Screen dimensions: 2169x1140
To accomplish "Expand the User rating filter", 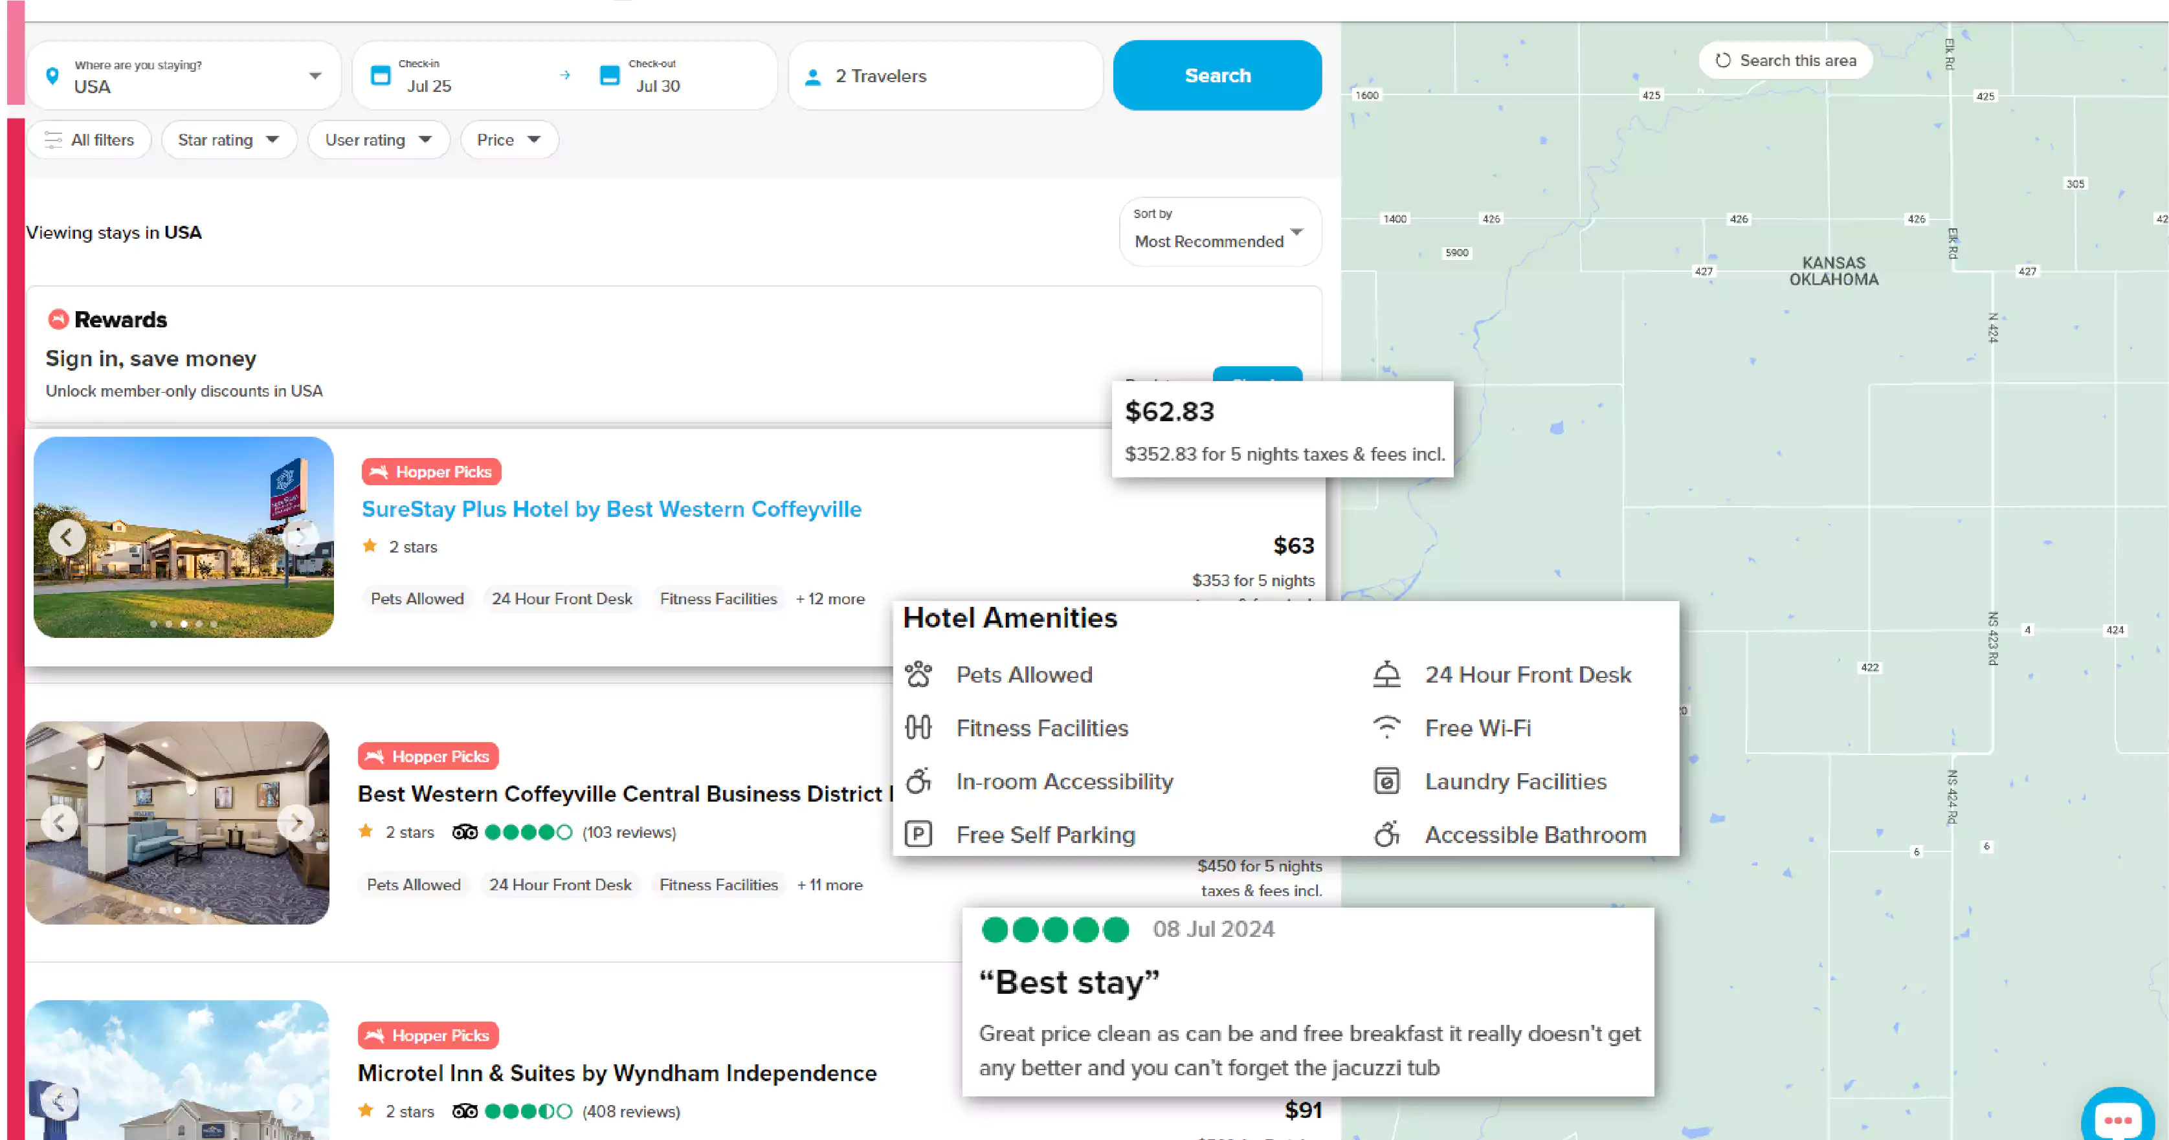I will tap(378, 140).
